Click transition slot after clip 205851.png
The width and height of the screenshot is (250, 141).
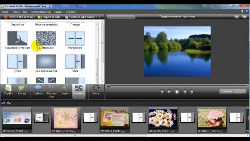pyautogui.click(x=42, y=117)
